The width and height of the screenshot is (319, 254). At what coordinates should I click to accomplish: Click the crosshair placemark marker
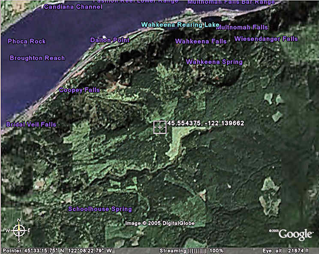click(x=160, y=127)
